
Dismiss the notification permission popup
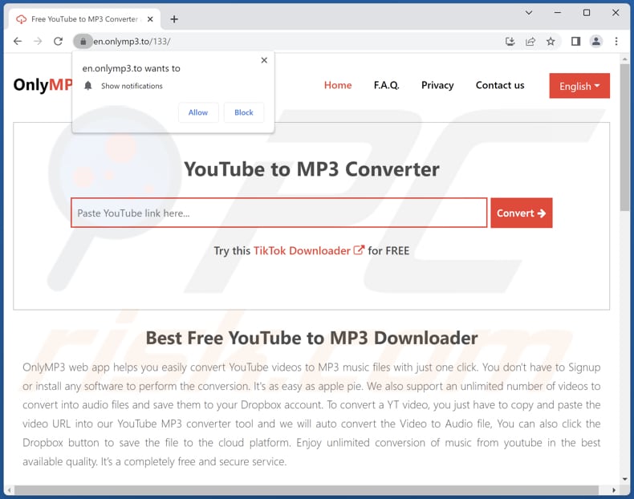pos(264,60)
